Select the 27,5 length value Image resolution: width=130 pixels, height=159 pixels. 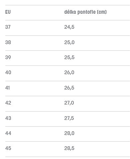coord(69,118)
